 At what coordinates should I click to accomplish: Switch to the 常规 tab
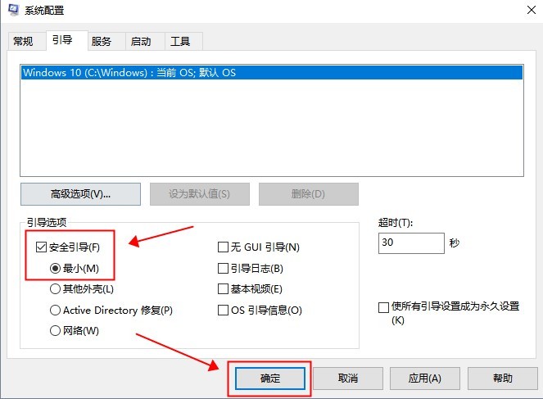(23, 42)
